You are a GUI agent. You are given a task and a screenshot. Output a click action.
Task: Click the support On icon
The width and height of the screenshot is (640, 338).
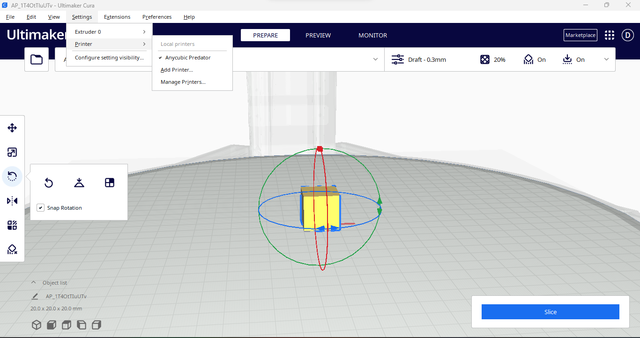tap(528, 59)
